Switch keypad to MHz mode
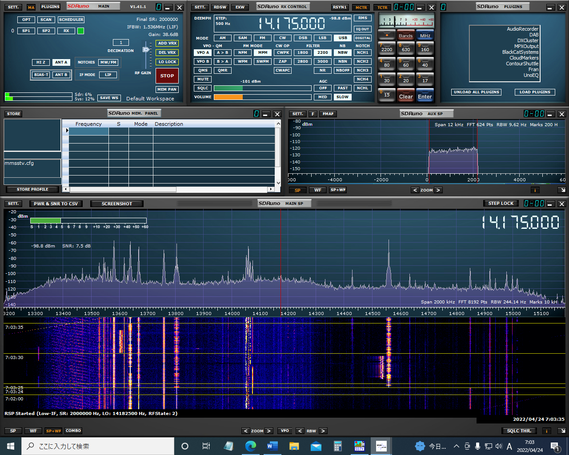The width and height of the screenshot is (569, 455). [425, 35]
